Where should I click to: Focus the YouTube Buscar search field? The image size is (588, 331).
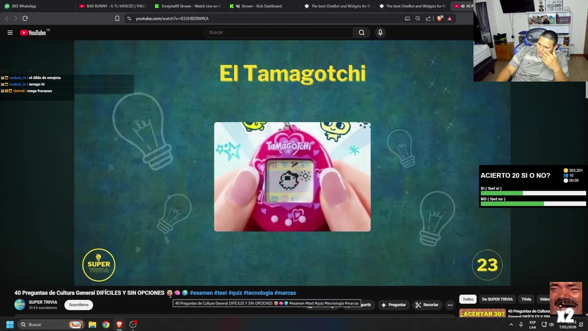click(x=279, y=33)
